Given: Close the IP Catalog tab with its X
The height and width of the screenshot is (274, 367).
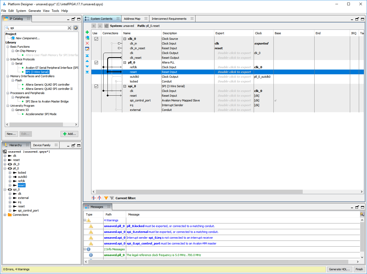Looking at the screenshot, I should tap(28, 18).
